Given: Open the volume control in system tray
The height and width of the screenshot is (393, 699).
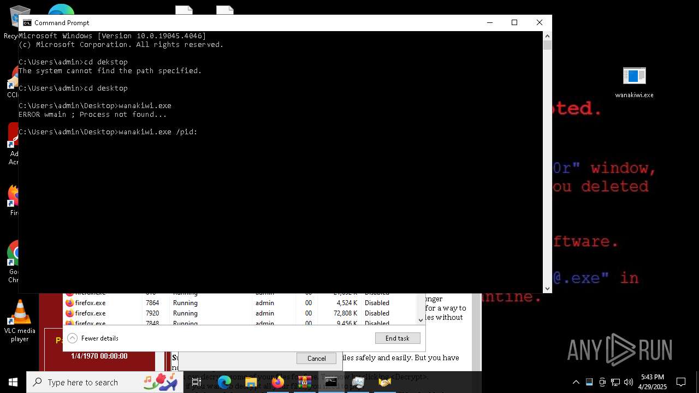Looking at the screenshot, I should (629, 382).
